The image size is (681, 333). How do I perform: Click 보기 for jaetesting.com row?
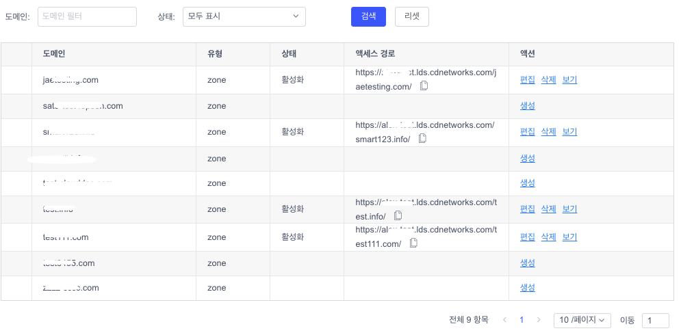[x=570, y=80]
